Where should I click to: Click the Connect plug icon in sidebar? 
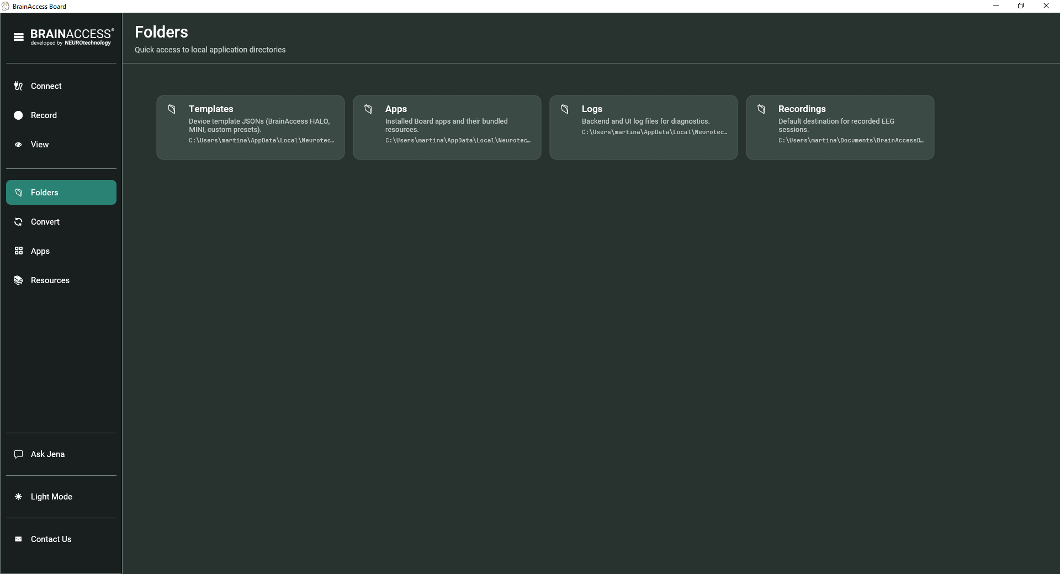[18, 86]
